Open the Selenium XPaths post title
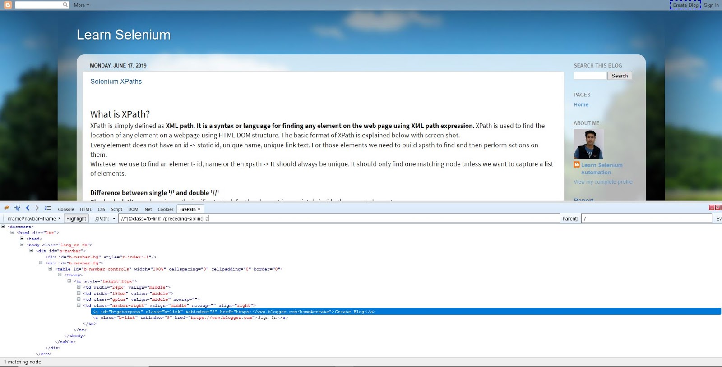 click(116, 82)
